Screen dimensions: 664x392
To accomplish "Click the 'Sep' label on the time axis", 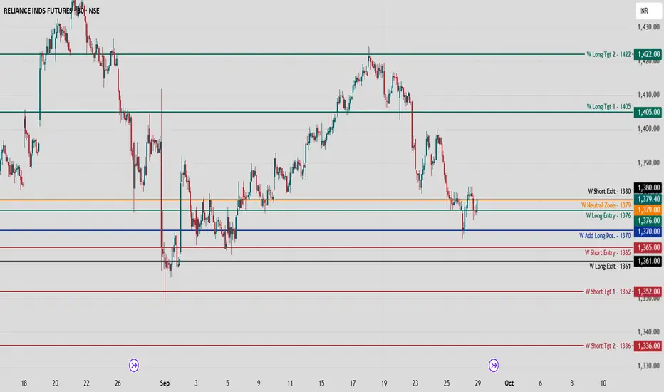I will click(x=165, y=383).
